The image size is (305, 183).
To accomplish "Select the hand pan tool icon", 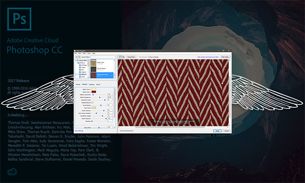I will 120,57.
